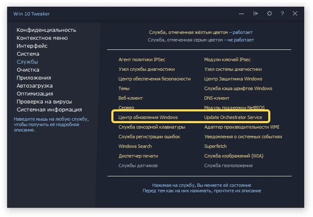Open help with the question mark icon

point(282,13)
